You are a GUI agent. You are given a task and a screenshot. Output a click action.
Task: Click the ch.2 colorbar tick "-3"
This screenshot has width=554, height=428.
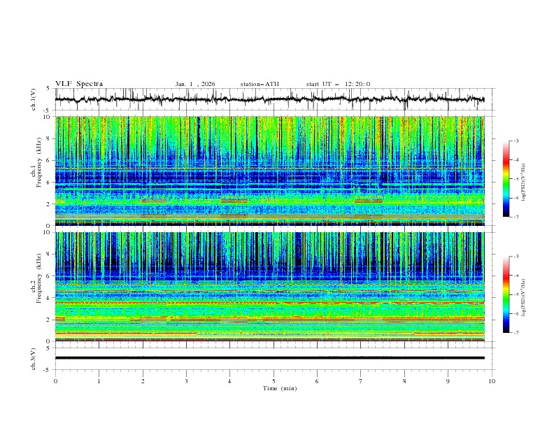[516, 257]
